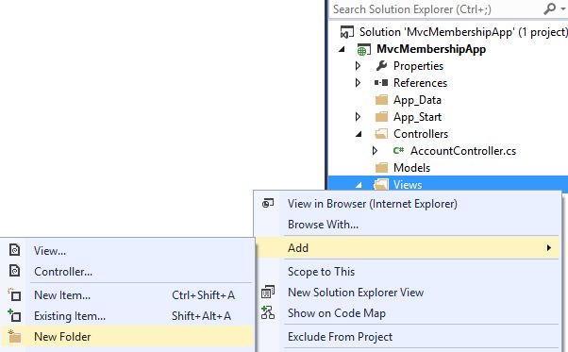This screenshot has height=352, width=568.
Task: Click the App_Data folder icon
Action: pos(381,100)
